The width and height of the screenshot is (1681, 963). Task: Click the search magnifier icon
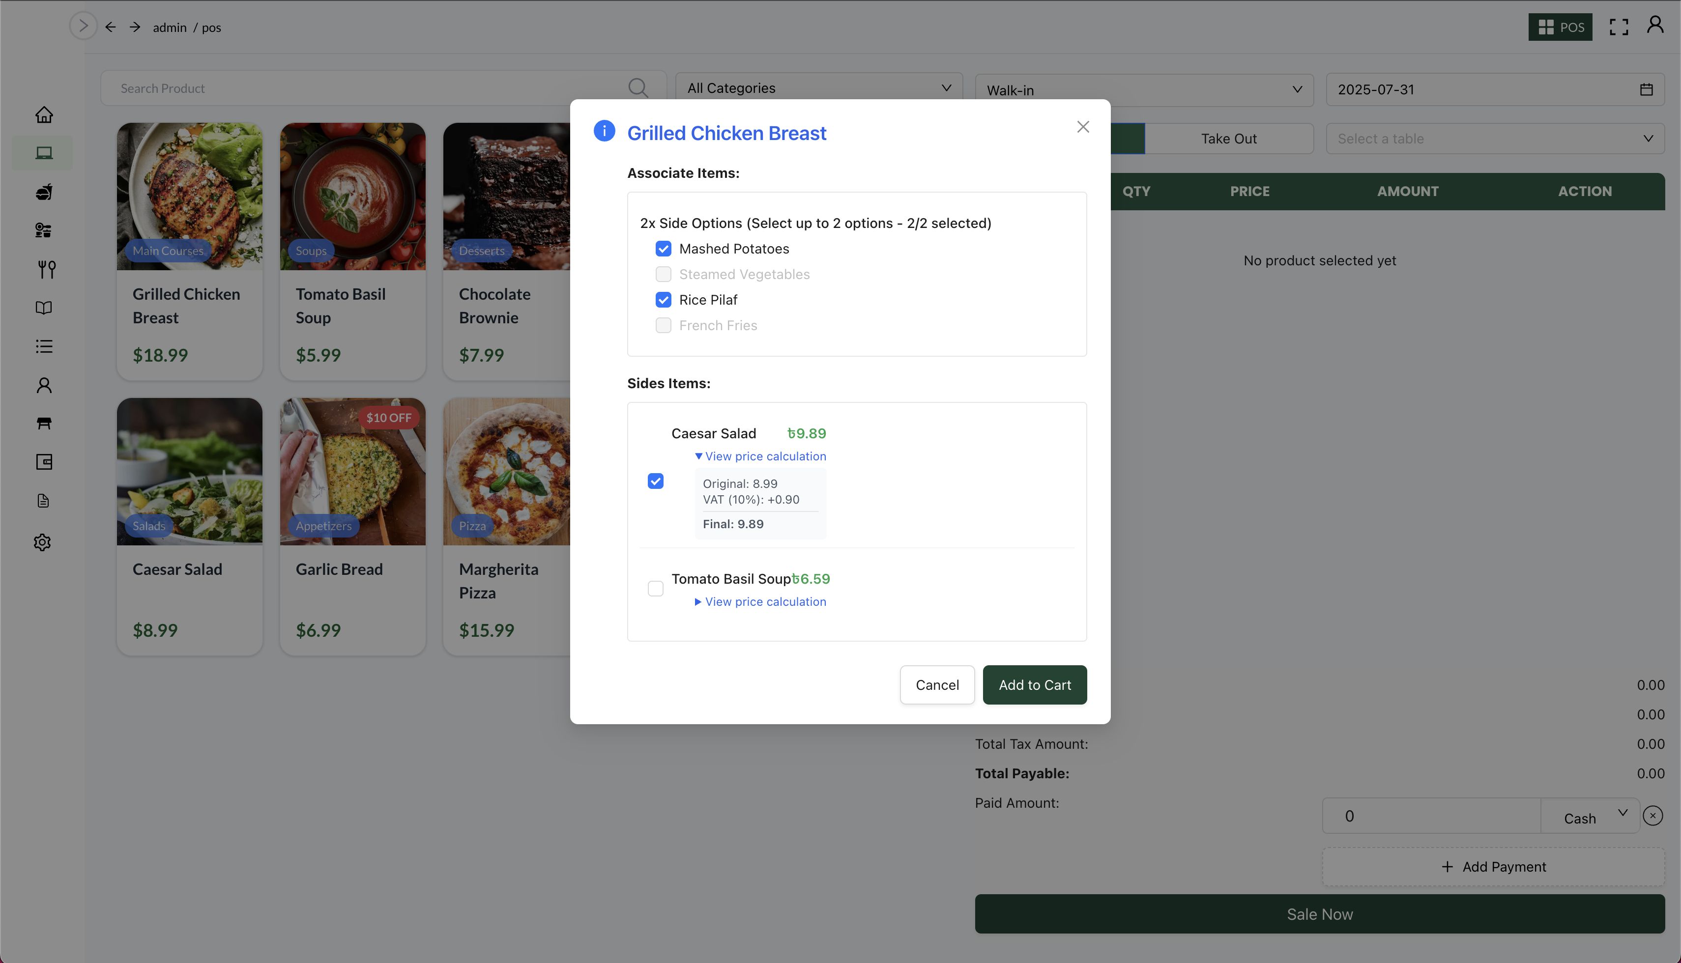[638, 88]
